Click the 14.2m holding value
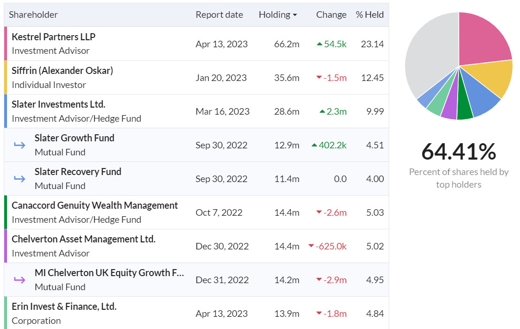This screenshot has width=520, height=329. (286, 280)
